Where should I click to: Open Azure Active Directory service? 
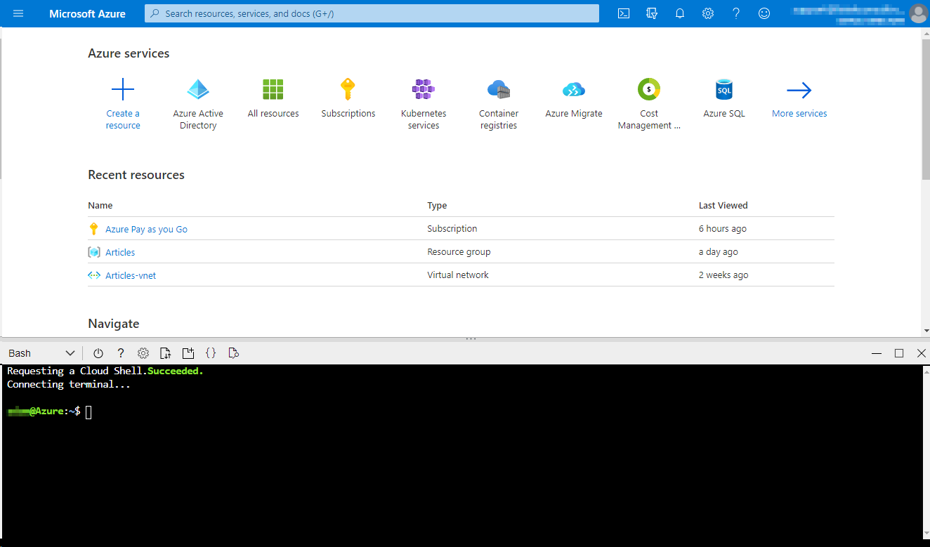tap(198, 89)
